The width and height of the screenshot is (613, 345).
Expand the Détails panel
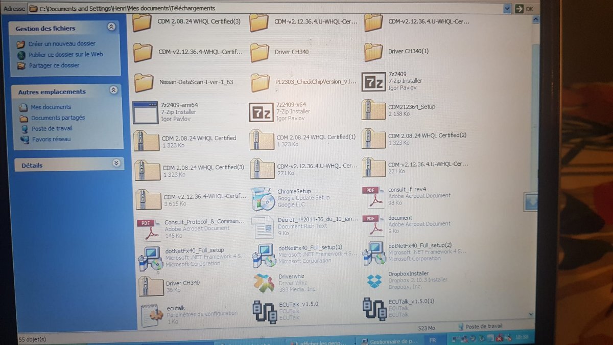click(116, 164)
